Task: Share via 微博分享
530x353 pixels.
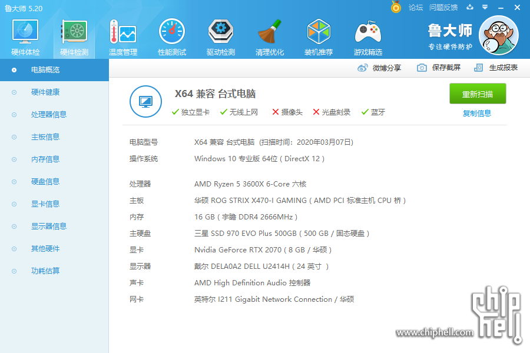Action: point(380,68)
